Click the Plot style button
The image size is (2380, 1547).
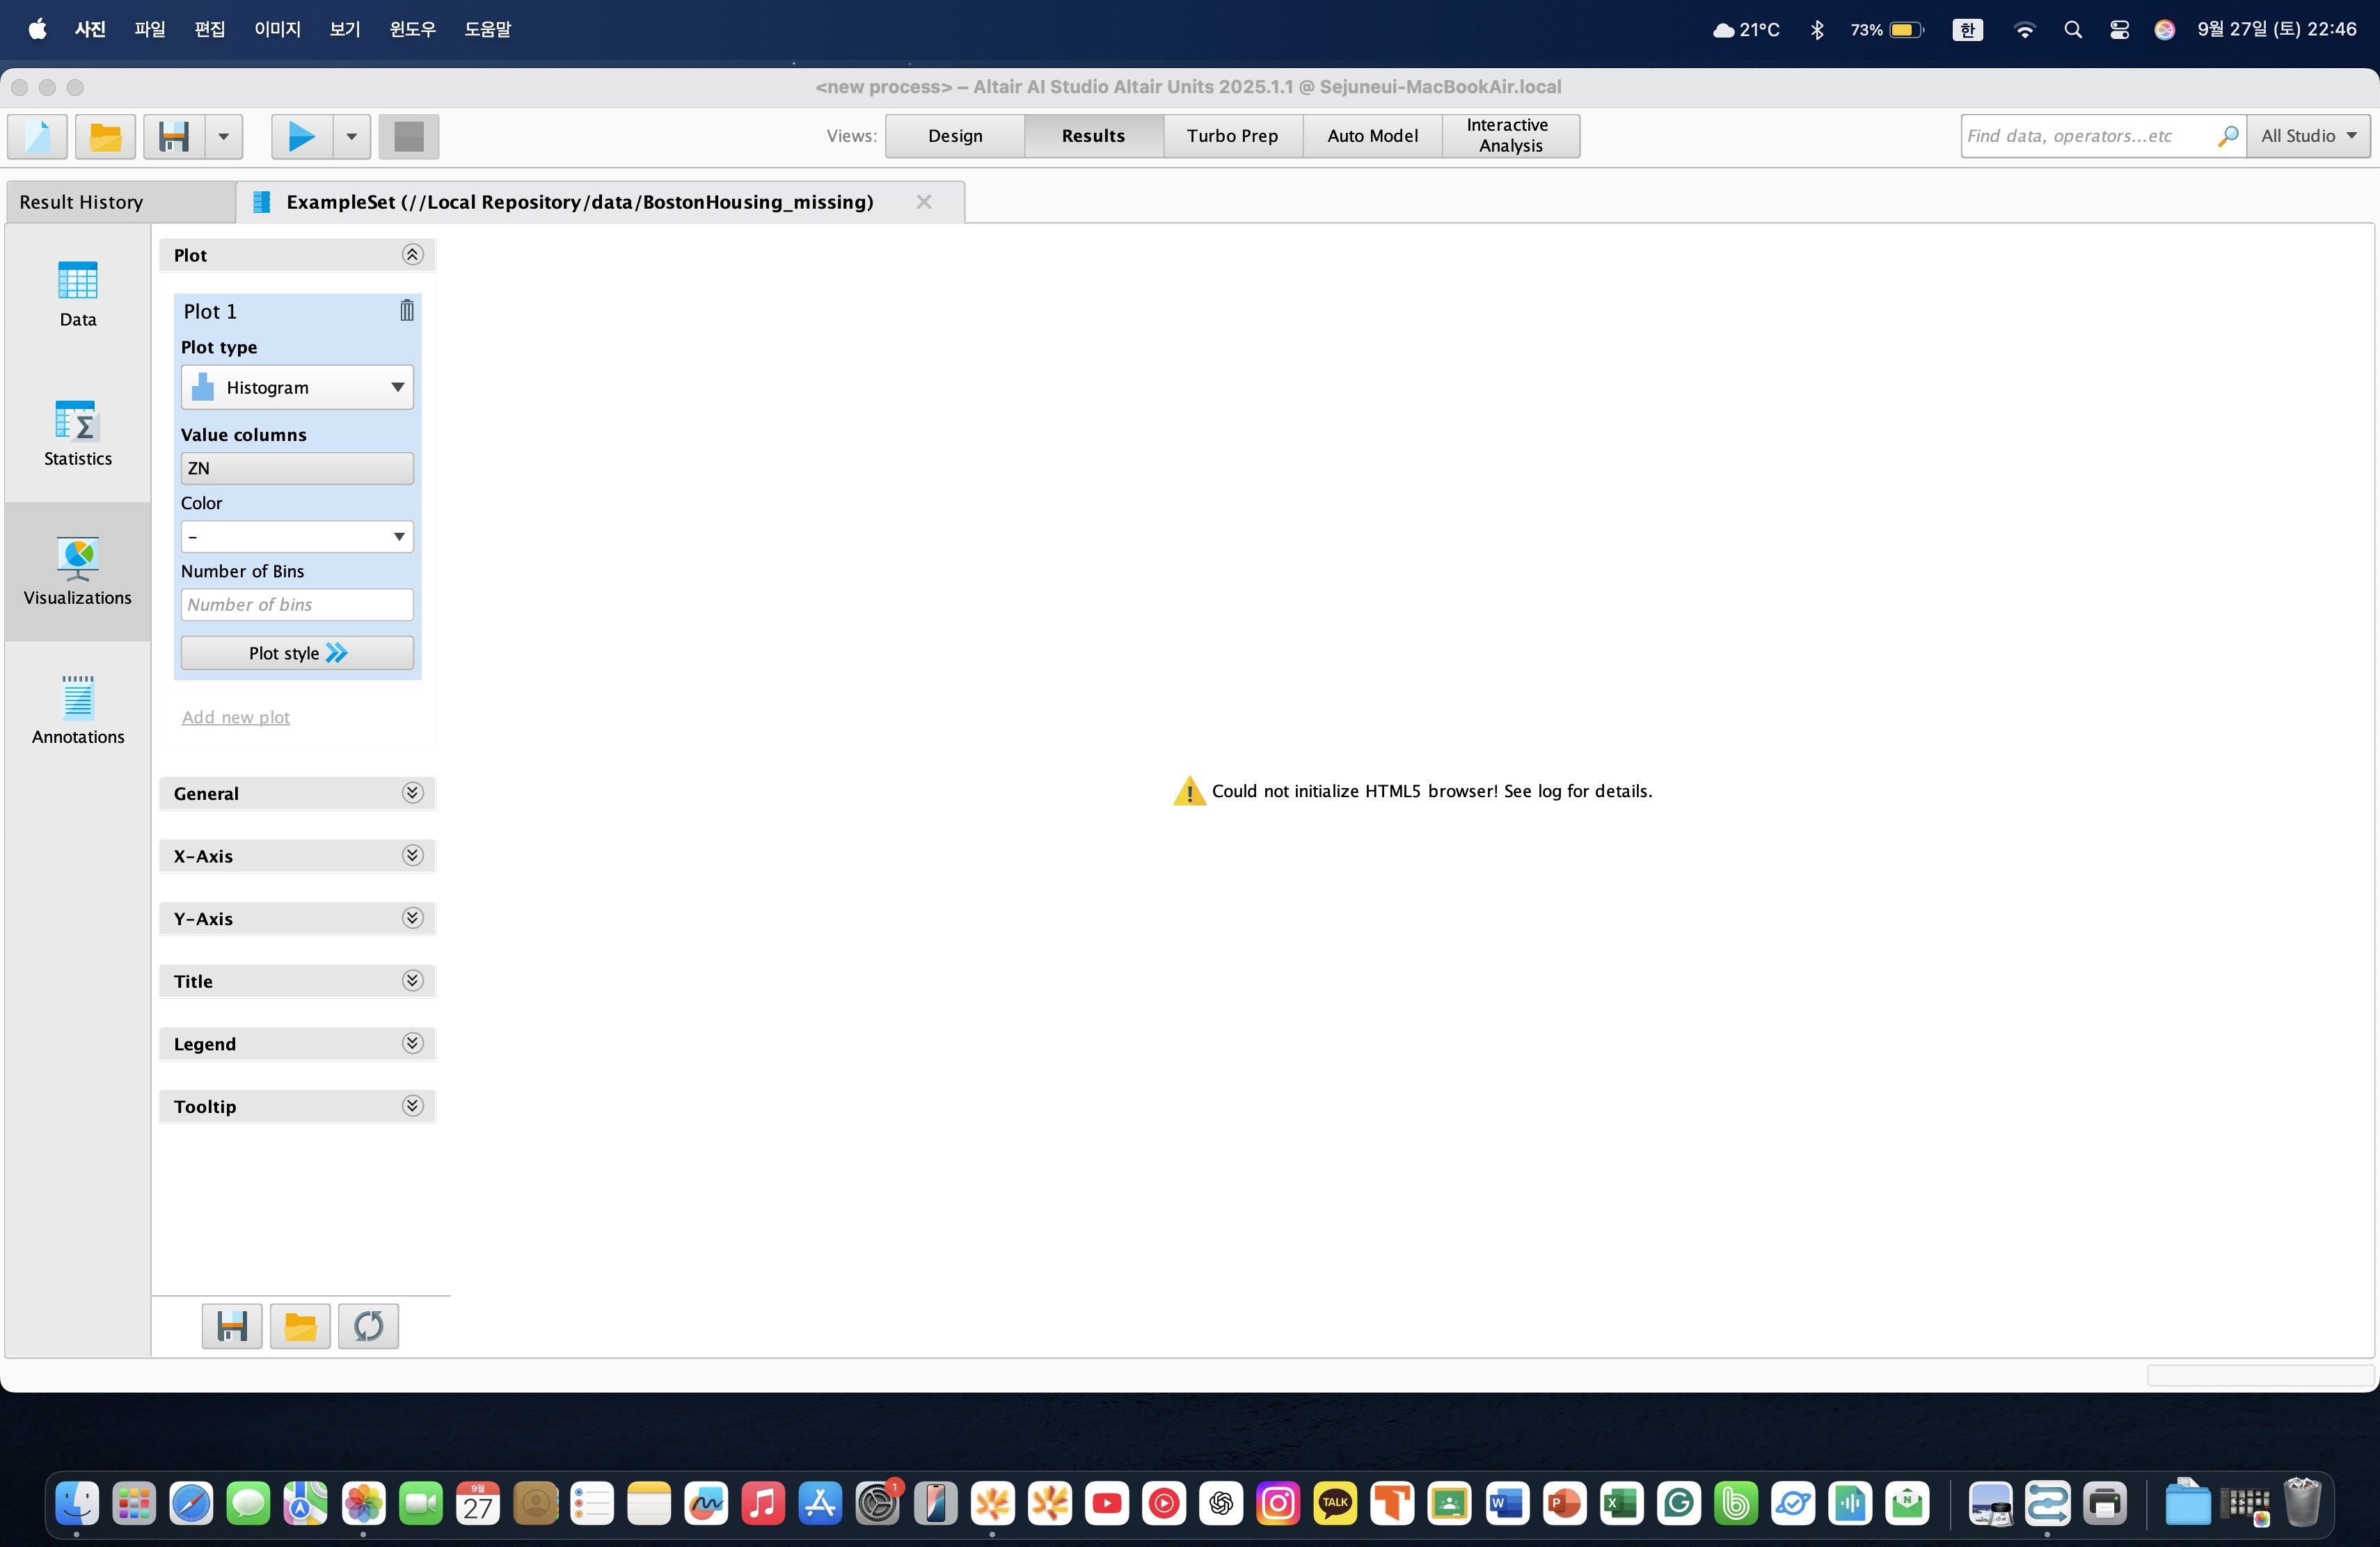point(297,654)
